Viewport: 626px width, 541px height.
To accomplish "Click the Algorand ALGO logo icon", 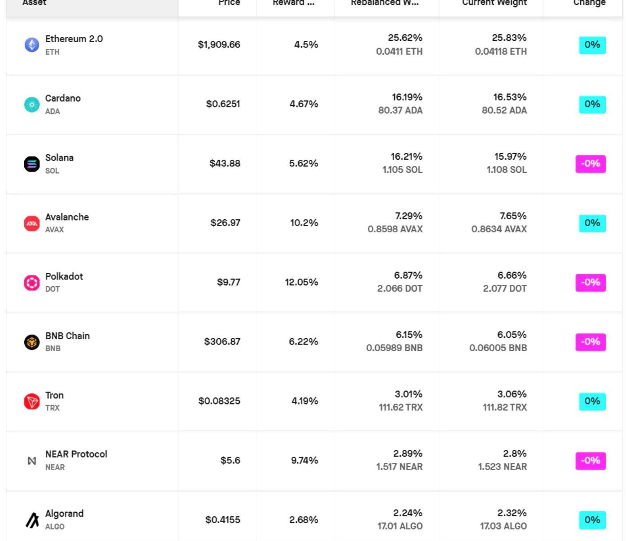I will click(x=31, y=520).
